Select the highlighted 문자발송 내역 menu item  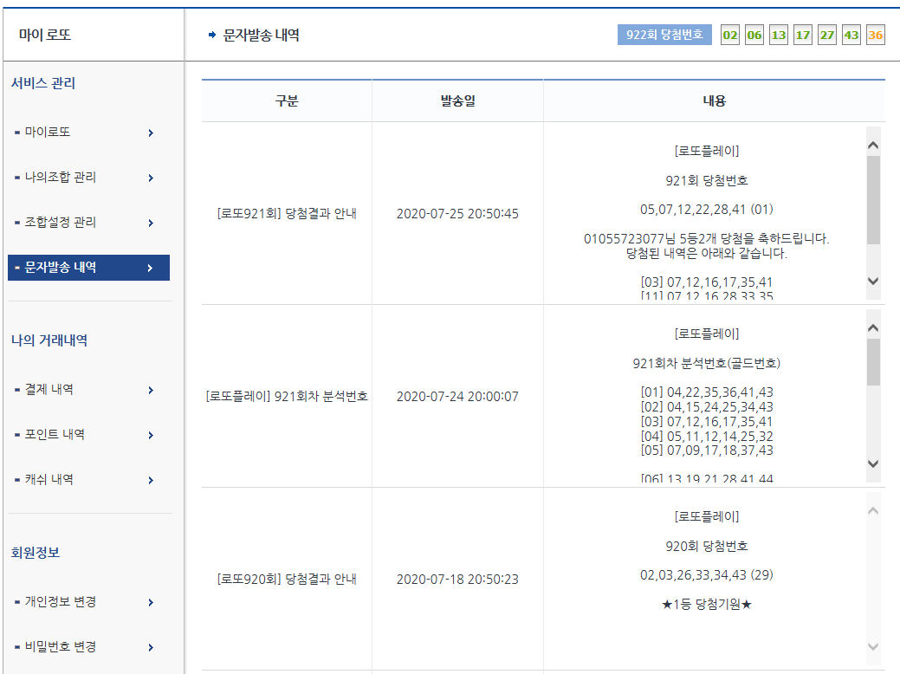(x=88, y=268)
